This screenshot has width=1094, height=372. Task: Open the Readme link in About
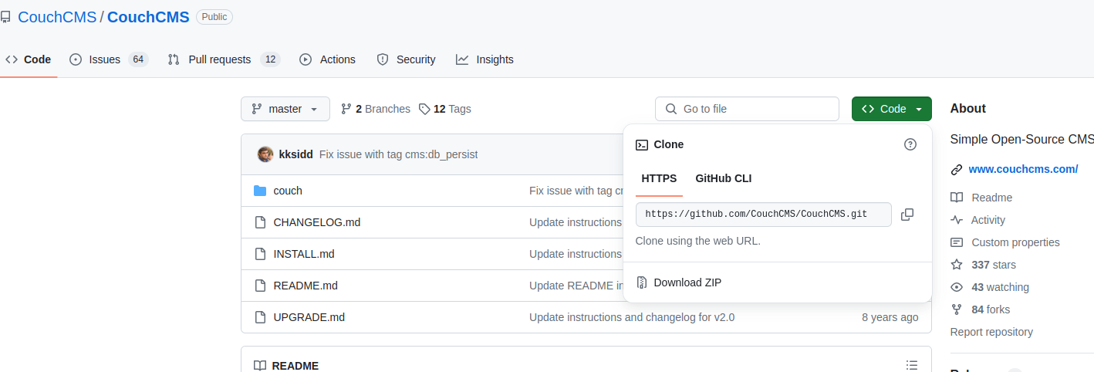coord(991,198)
